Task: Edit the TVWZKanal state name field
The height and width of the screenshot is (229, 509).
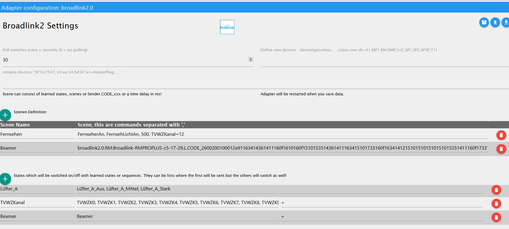Action: pos(37,203)
